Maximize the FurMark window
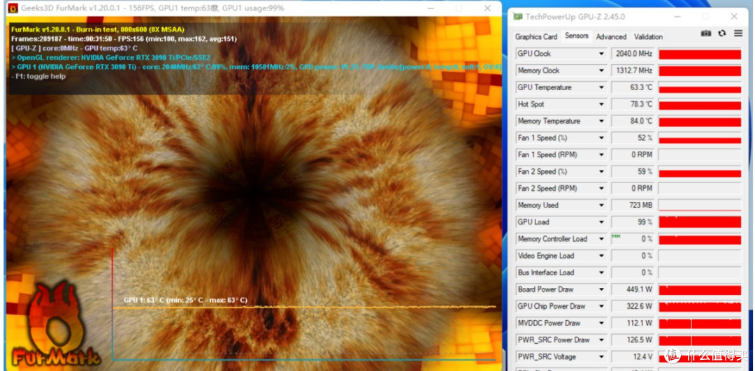Viewport: 755px width, 371px height. tap(459, 8)
